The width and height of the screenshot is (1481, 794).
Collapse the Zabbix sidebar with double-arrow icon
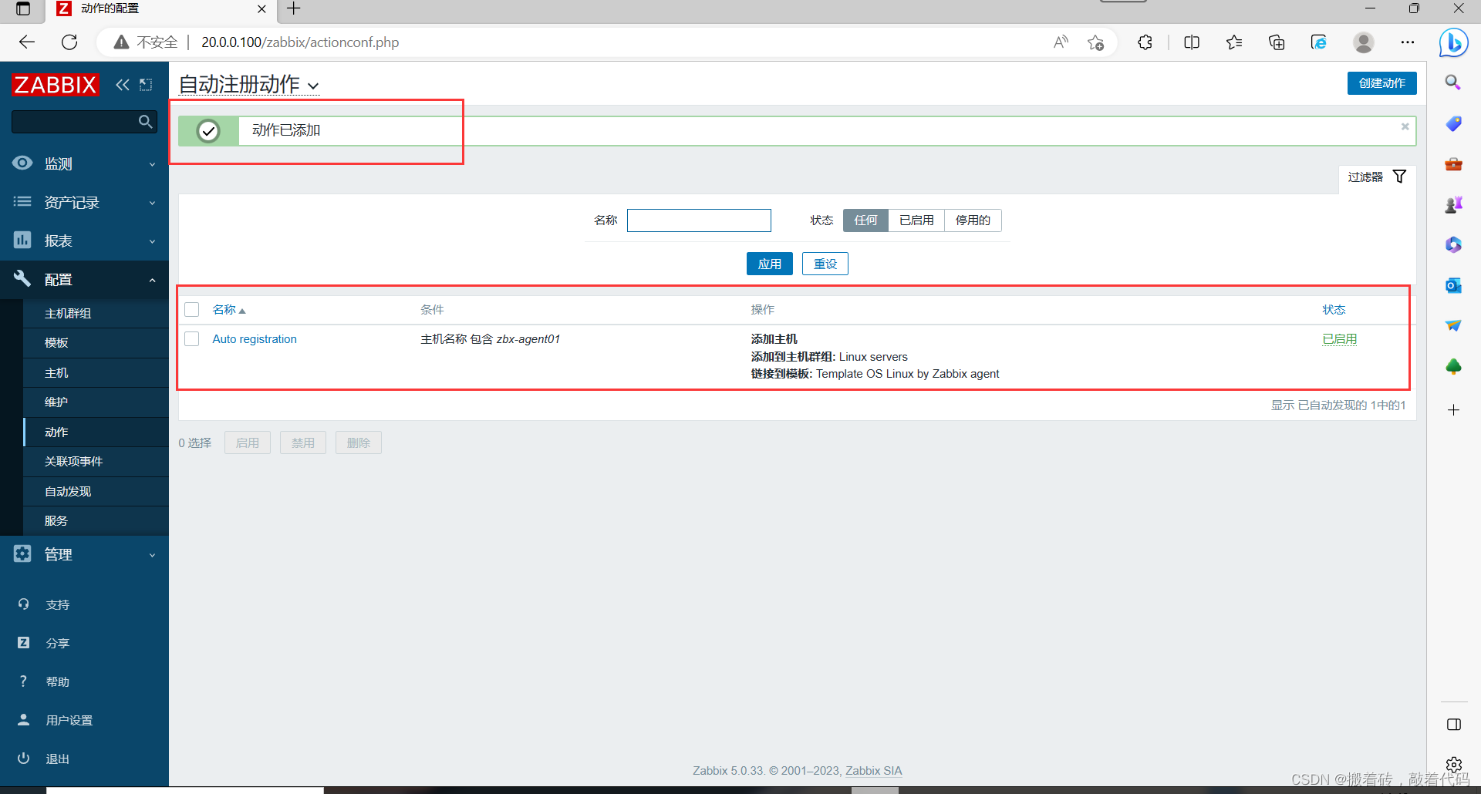coord(123,85)
